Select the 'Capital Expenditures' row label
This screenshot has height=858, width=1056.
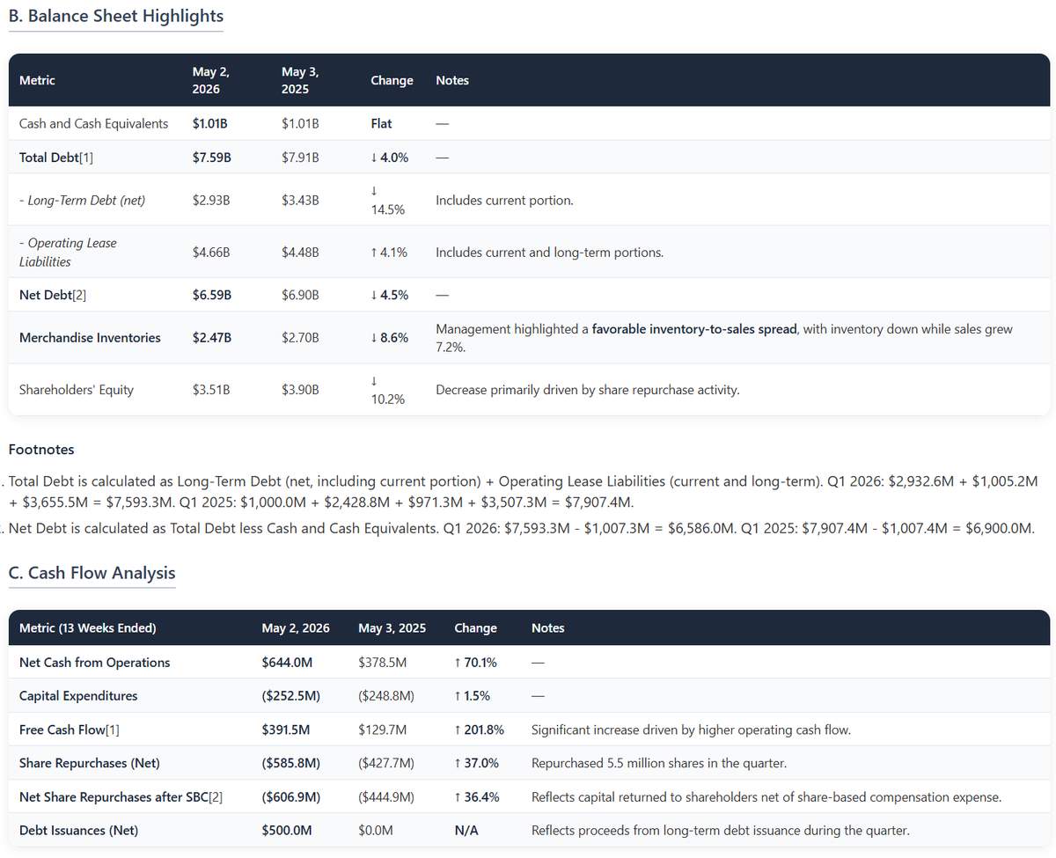pos(78,695)
